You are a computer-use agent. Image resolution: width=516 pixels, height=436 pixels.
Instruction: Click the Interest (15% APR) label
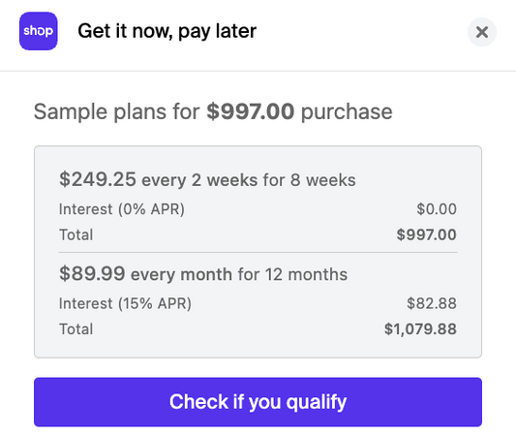pyautogui.click(x=125, y=303)
